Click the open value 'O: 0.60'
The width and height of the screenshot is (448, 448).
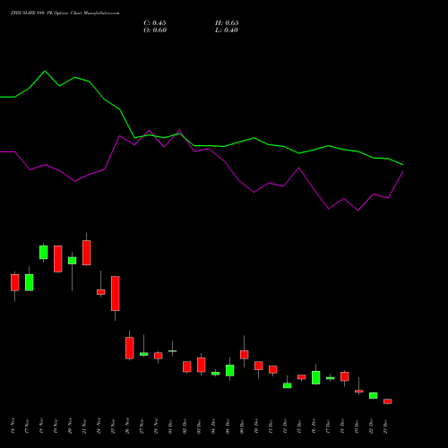coord(155,30)
